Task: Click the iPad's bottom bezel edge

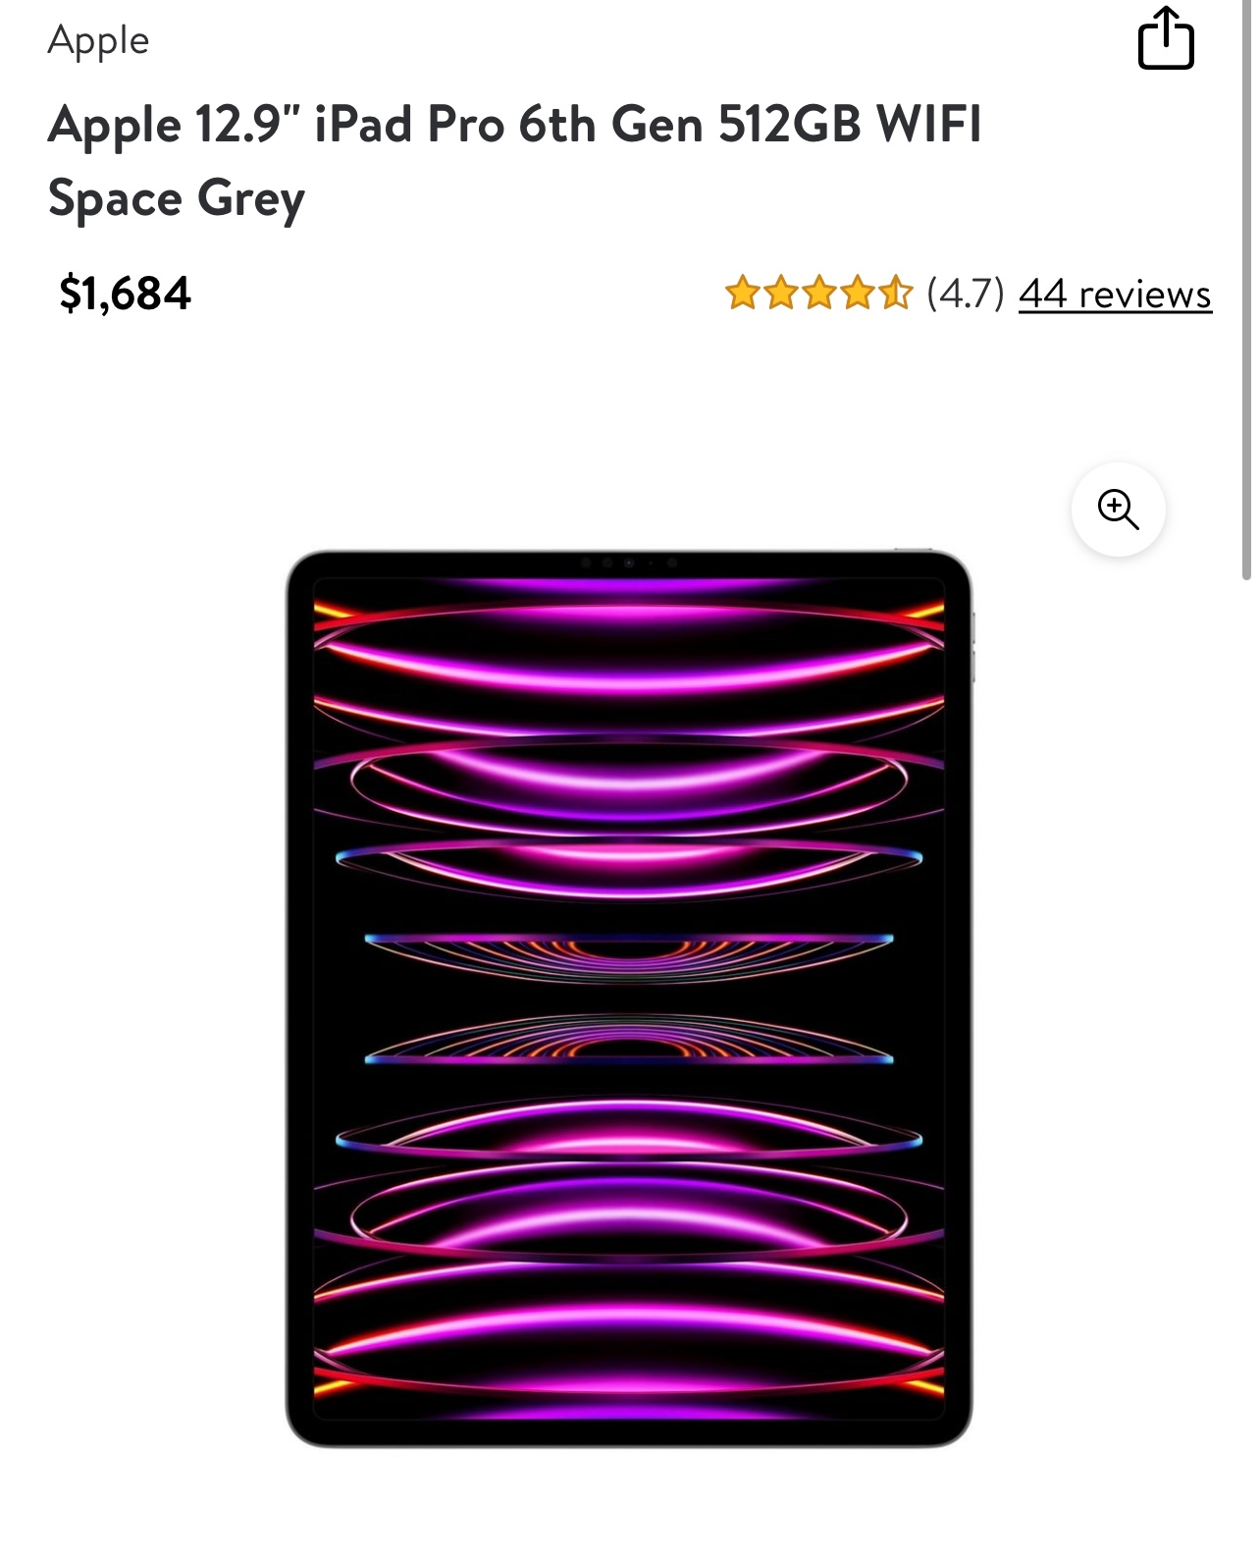Action: 629,1435
